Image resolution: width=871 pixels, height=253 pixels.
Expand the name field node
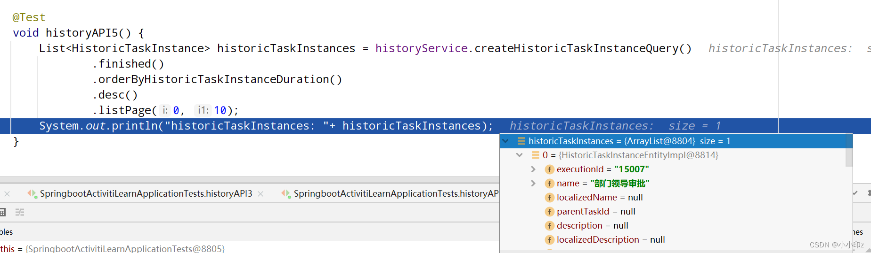coord(533,183)
